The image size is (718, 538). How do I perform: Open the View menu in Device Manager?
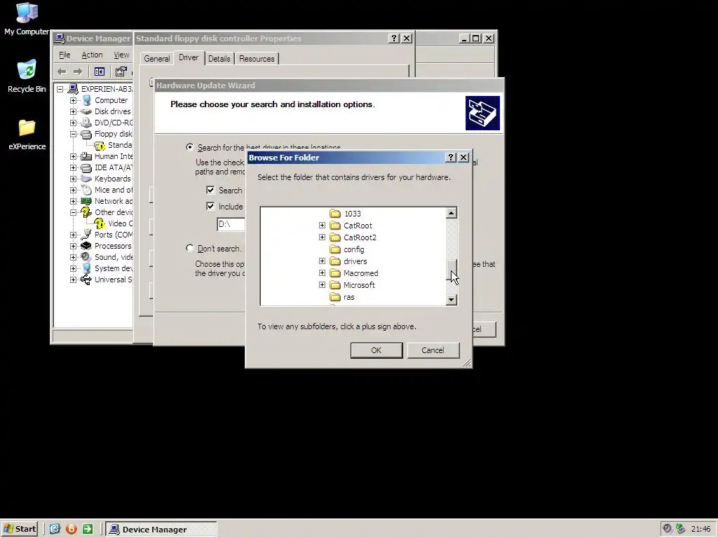[121, 55]
